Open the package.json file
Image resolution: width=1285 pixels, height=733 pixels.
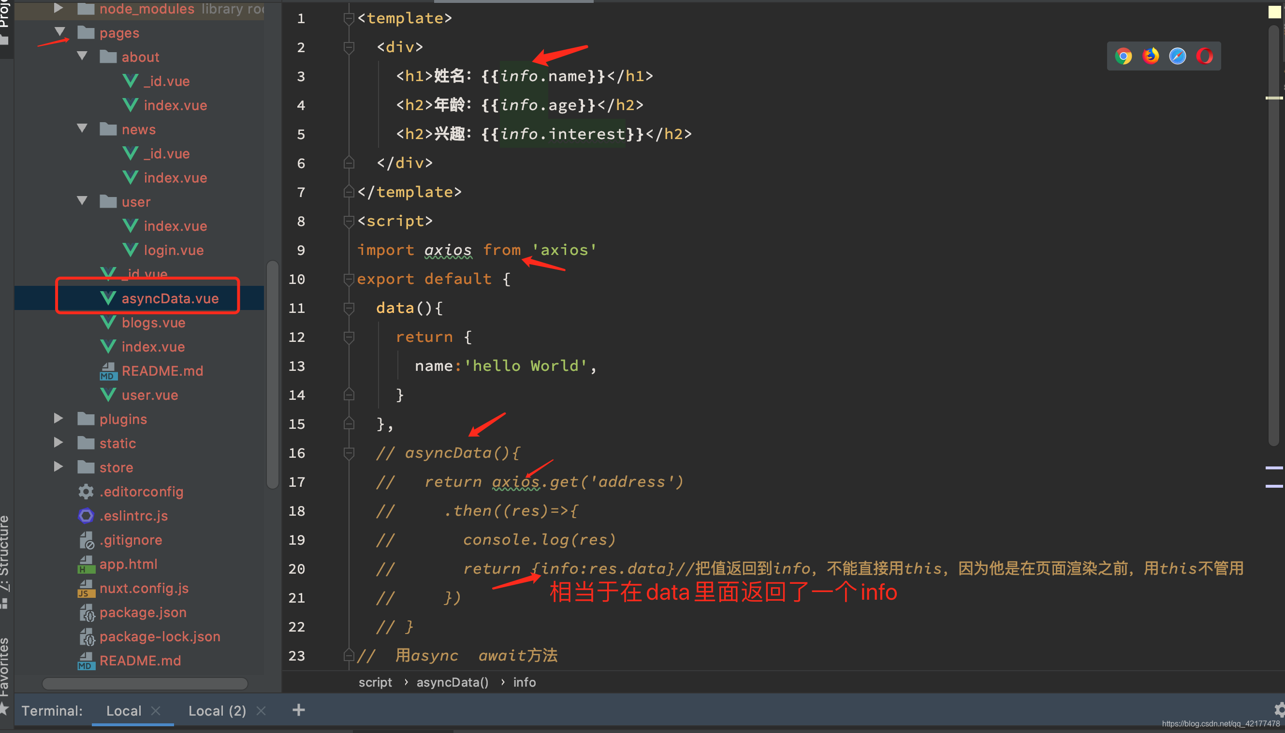pos(143,612)
